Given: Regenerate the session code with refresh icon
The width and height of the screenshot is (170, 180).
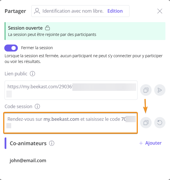Looking at the screenshot, I should [x=160, y=122].
